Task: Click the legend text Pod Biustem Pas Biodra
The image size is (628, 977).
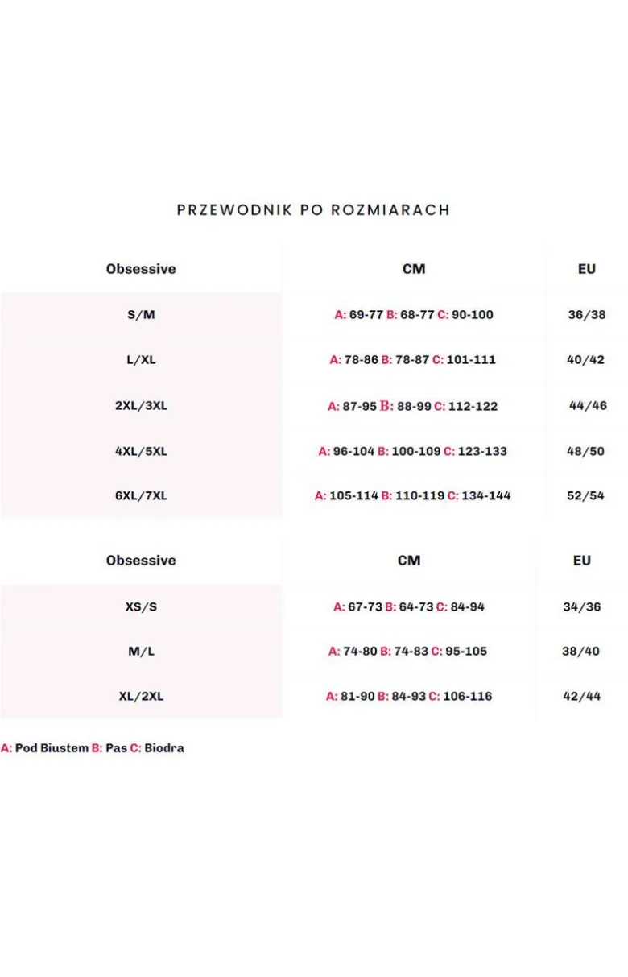Action: 93,748
